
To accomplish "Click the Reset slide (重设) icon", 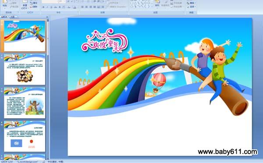I will coord(34,3).
